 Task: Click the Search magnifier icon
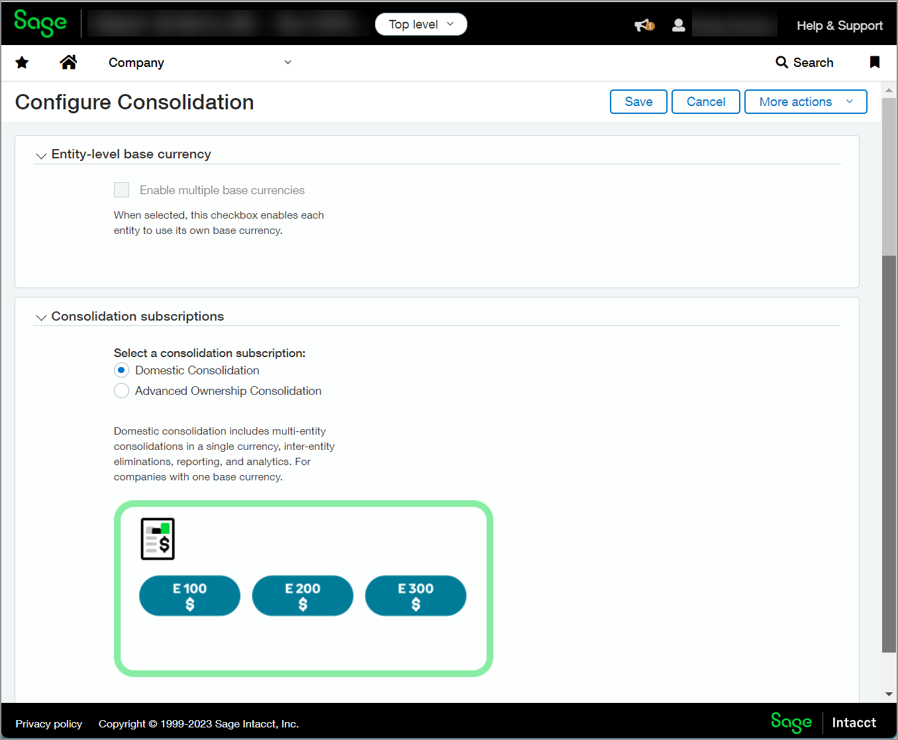pos(781,62)
